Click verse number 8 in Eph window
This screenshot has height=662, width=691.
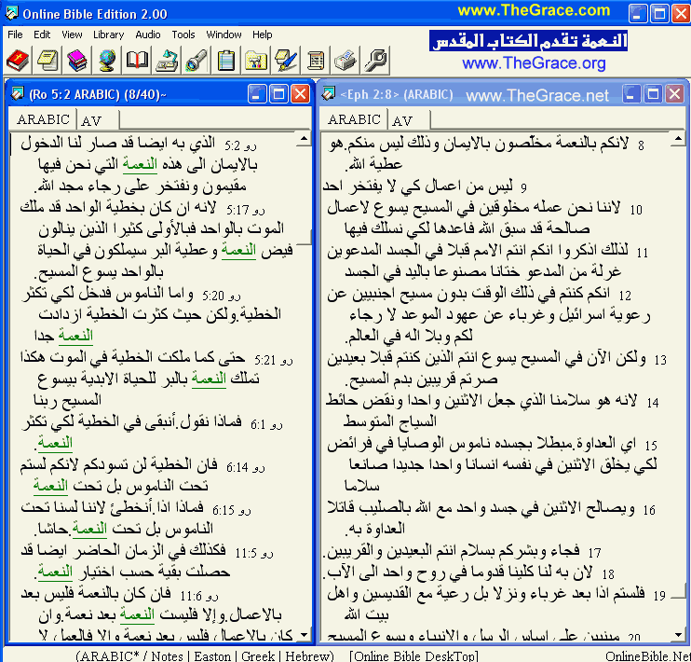pos(641,145)
